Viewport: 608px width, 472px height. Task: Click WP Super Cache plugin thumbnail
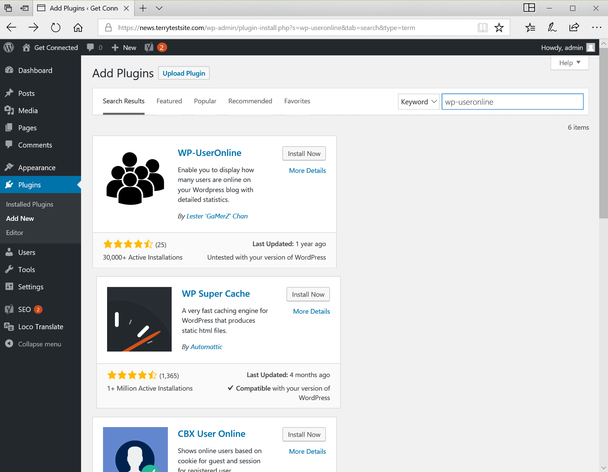click(139, 319)
